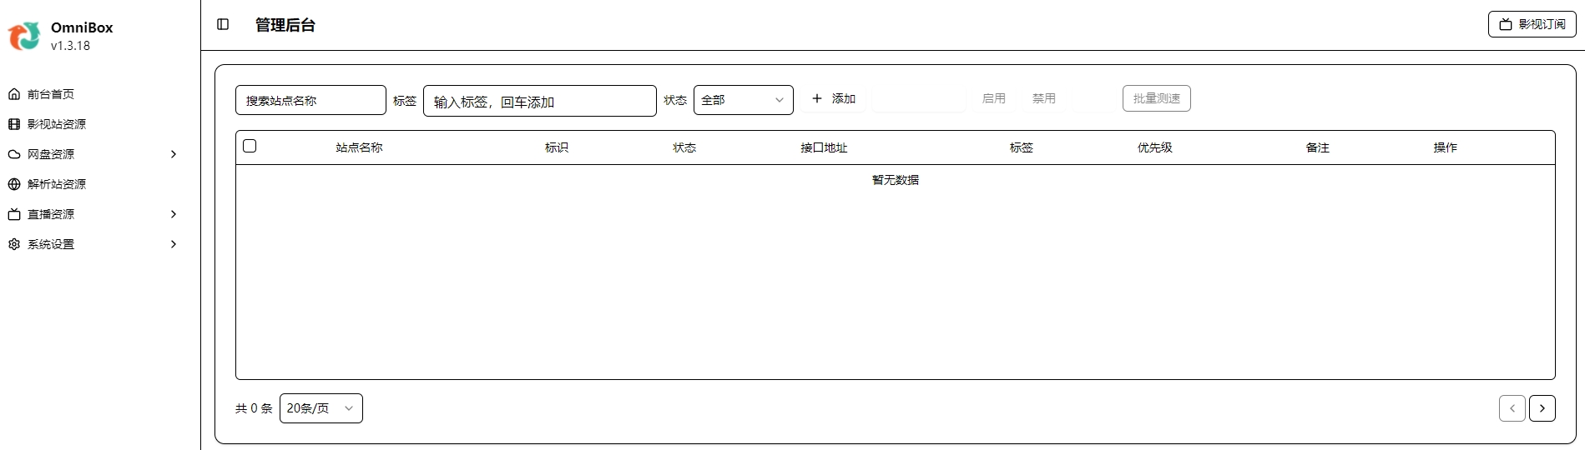The image size is (1585, 450).
Task: Click the 操作 column header
Action: (1446, 147)
